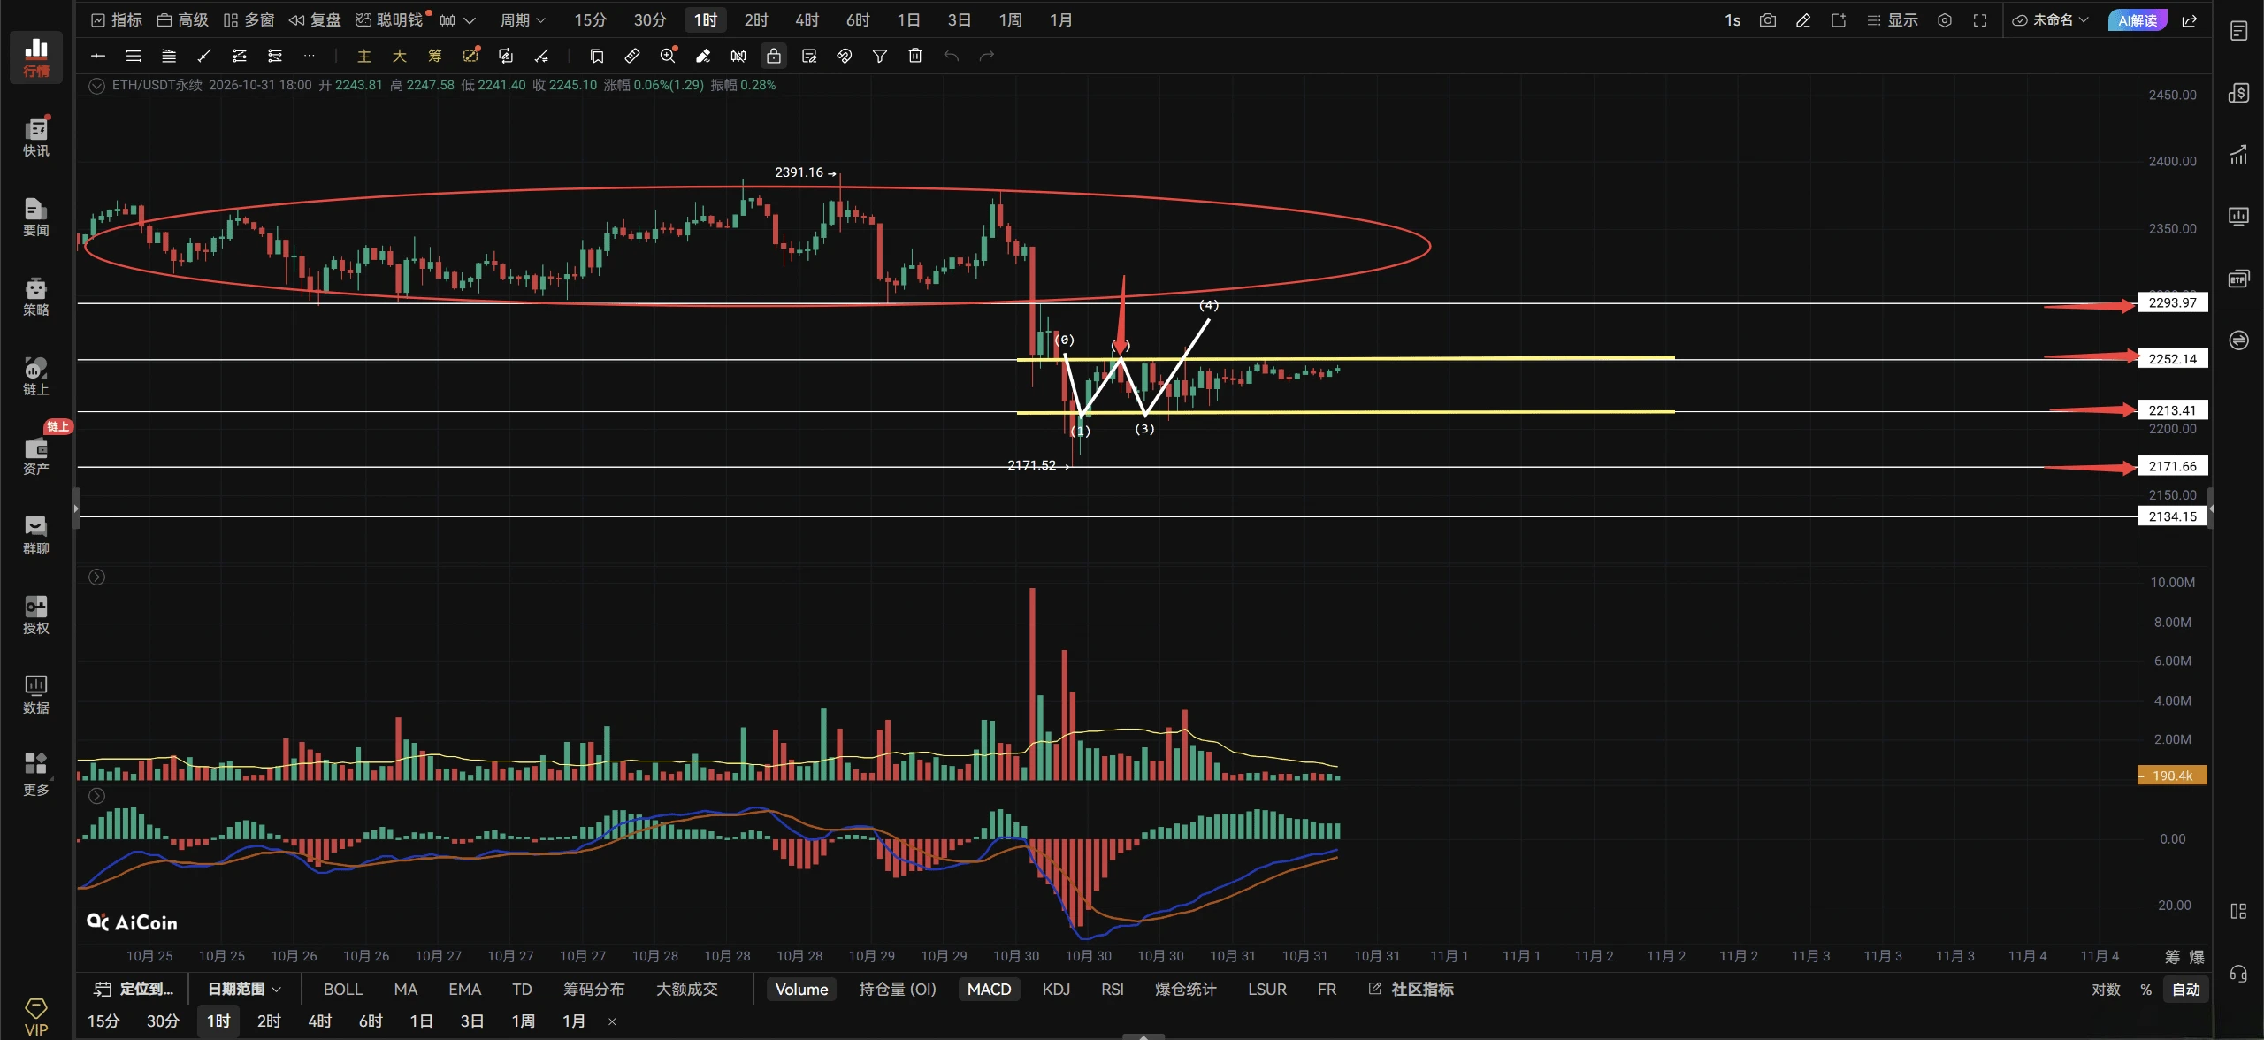Viewport: 2264px width, 1040px height.
Task: Open the 策略 strategy sidebar icon
Action: click(x=36, y=296)
